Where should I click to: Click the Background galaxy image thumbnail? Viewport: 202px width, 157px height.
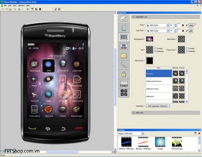[149, 39]
